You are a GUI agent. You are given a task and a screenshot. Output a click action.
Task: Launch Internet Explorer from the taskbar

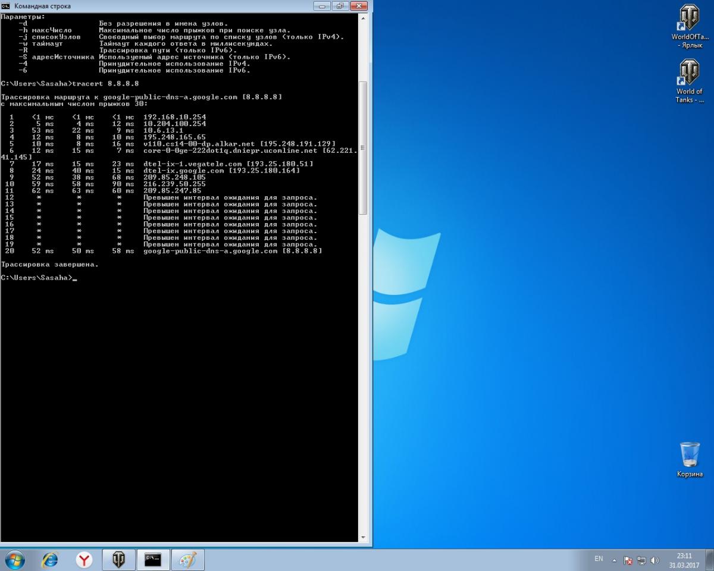point(50,560)
